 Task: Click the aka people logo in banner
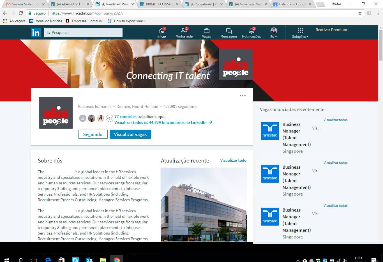point(236,64)
